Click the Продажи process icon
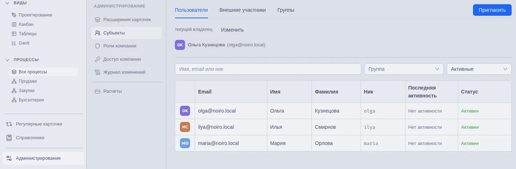The image size is (516, 169). tap(14, 81)
